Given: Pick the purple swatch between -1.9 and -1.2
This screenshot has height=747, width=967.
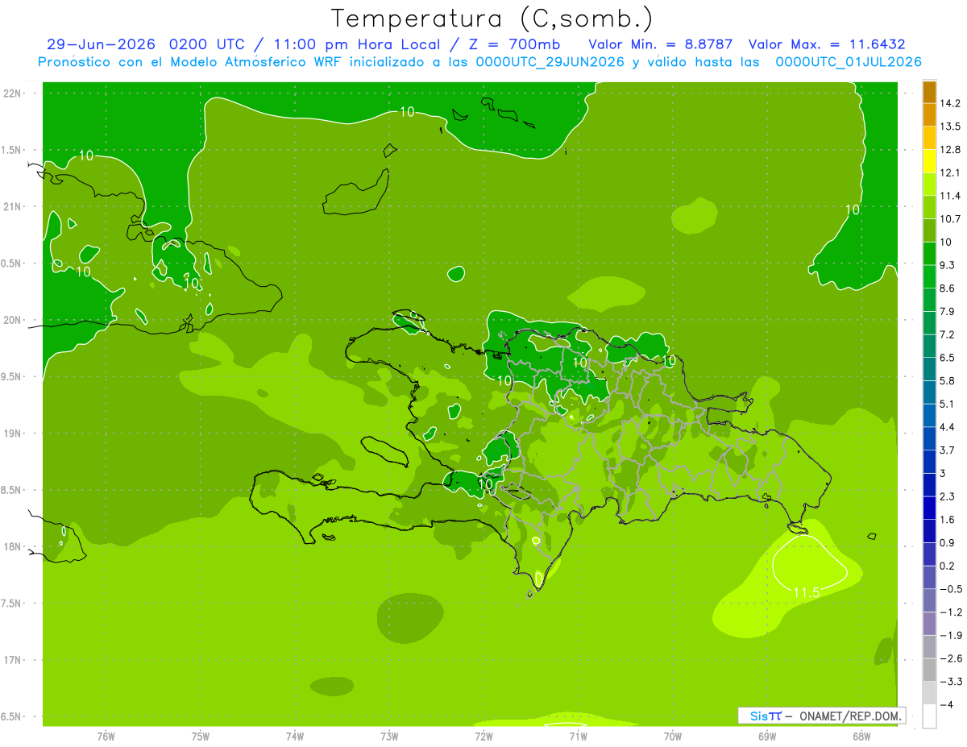Looking at the screenshot, I should tap(929, 624).
